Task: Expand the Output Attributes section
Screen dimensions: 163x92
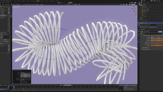Action: pos(145,48)
